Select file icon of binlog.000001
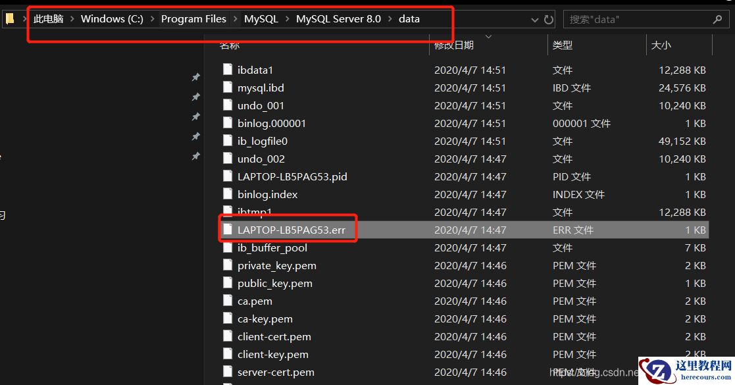Image resolution: width=735 pixels, height=385 pixels. click(x=228, y=123)
